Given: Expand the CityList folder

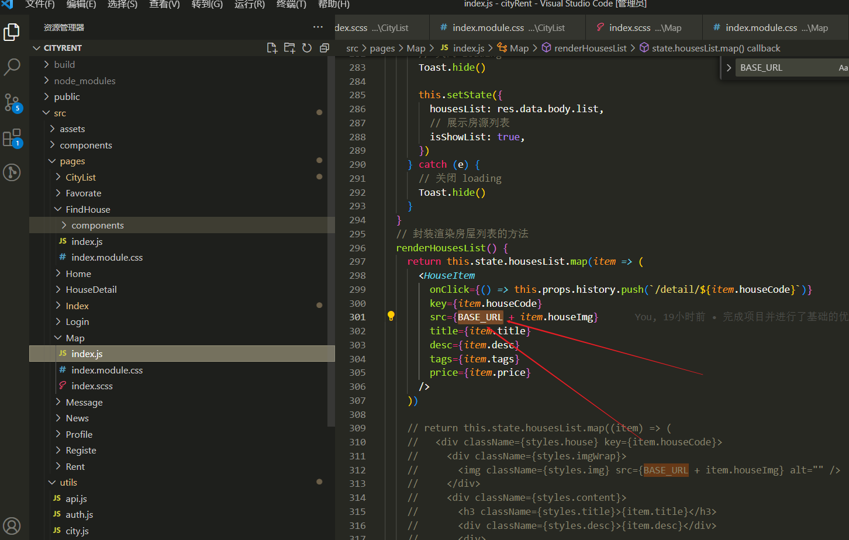Looking at the screenshot, I should click(x=182, y=177).
